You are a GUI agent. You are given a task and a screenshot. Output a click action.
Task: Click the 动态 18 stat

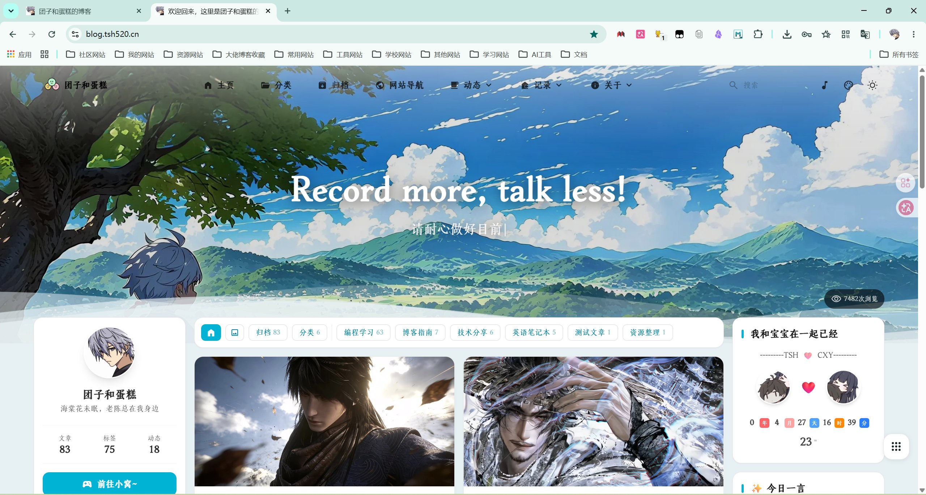[154, 444]
